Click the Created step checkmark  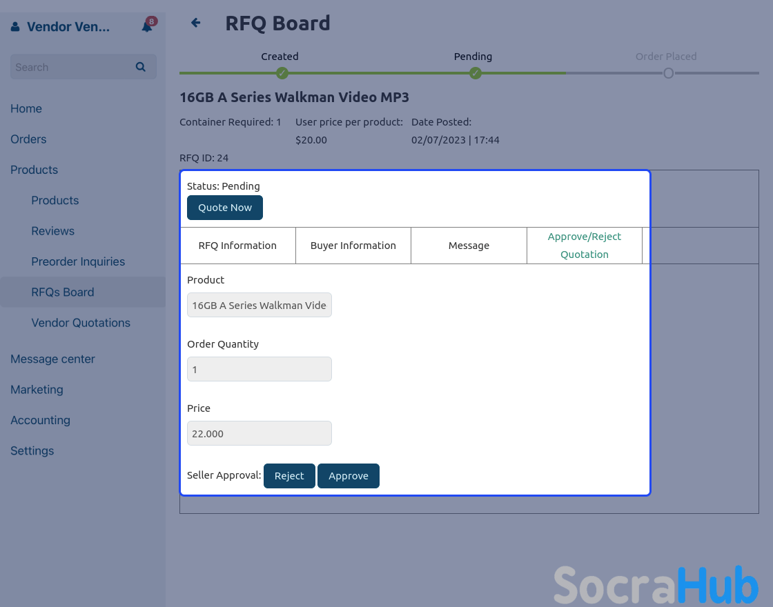282,73
